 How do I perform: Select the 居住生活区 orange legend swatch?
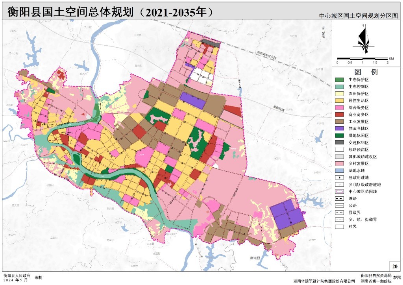click(x=339, y=100)
